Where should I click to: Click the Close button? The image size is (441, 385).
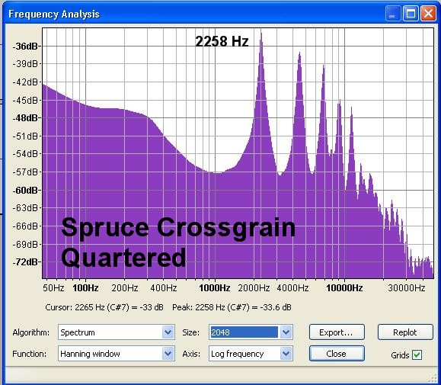[x=337, y=354]
